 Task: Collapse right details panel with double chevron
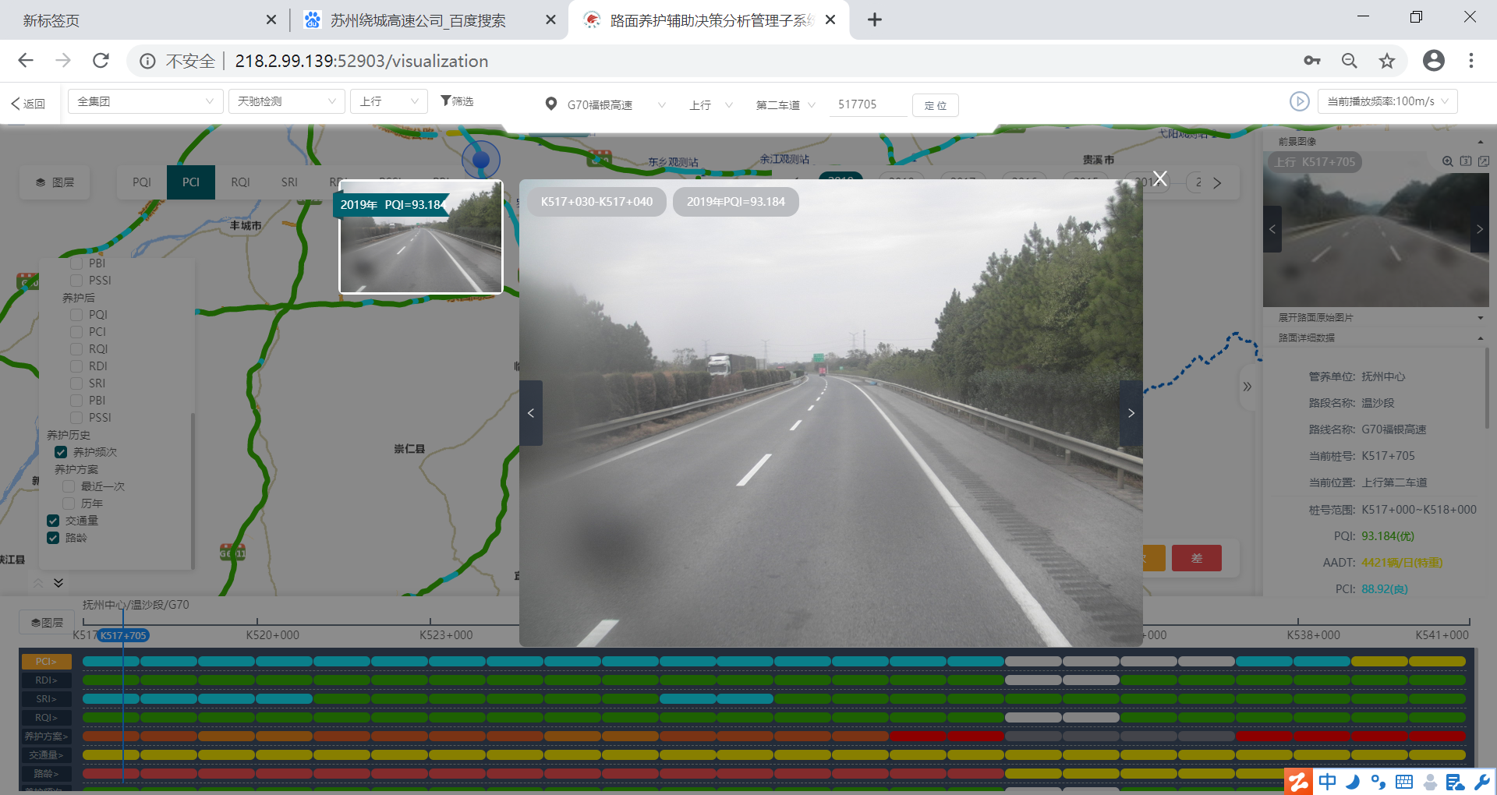(x=1247, y=387)
